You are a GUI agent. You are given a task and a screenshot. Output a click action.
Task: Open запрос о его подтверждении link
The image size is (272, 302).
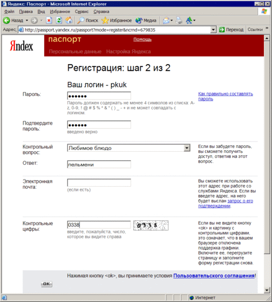(225, 203)
